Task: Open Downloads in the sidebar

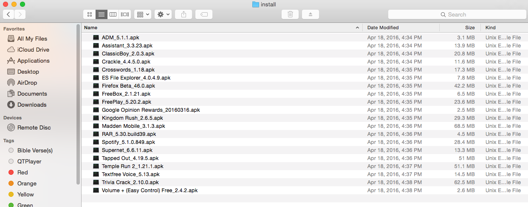Action: [32, 105]
